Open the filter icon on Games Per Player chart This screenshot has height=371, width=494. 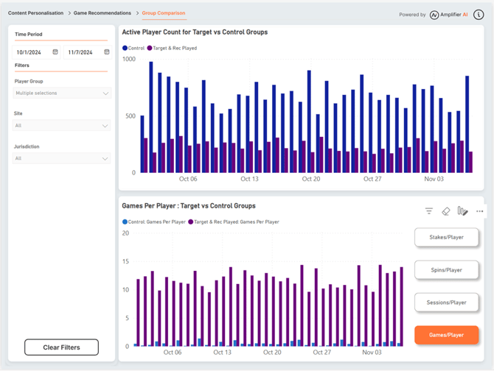[x=429, y=211]
